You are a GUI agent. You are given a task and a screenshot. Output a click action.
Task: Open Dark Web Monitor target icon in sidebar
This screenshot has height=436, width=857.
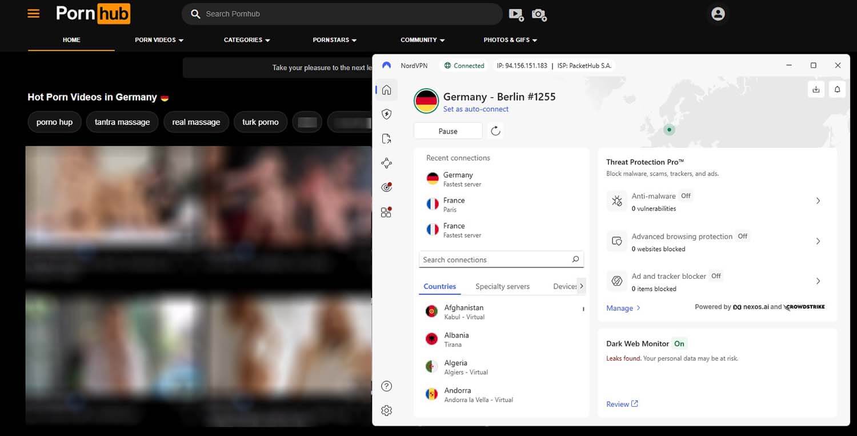pyautogui.click(x=387, y=187)
